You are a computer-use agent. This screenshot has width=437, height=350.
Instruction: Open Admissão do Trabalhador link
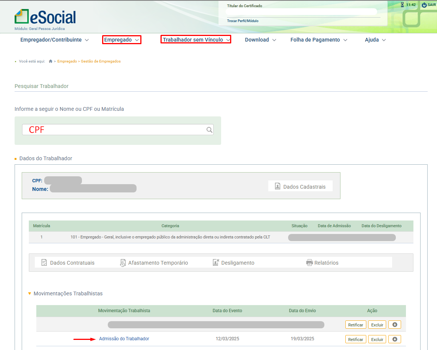click(x=124, y=338)
